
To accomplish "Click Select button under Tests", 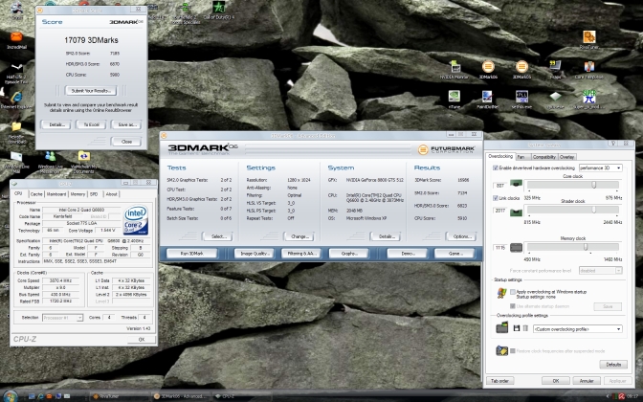I will (218, 236).
